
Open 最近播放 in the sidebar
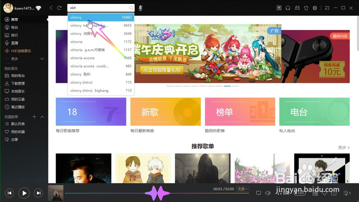click(x=24, y=107)
